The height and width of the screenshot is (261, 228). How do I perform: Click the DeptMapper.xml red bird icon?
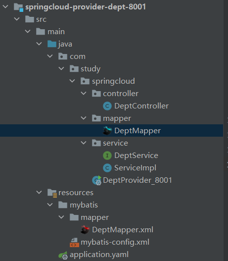coord(85,230)
